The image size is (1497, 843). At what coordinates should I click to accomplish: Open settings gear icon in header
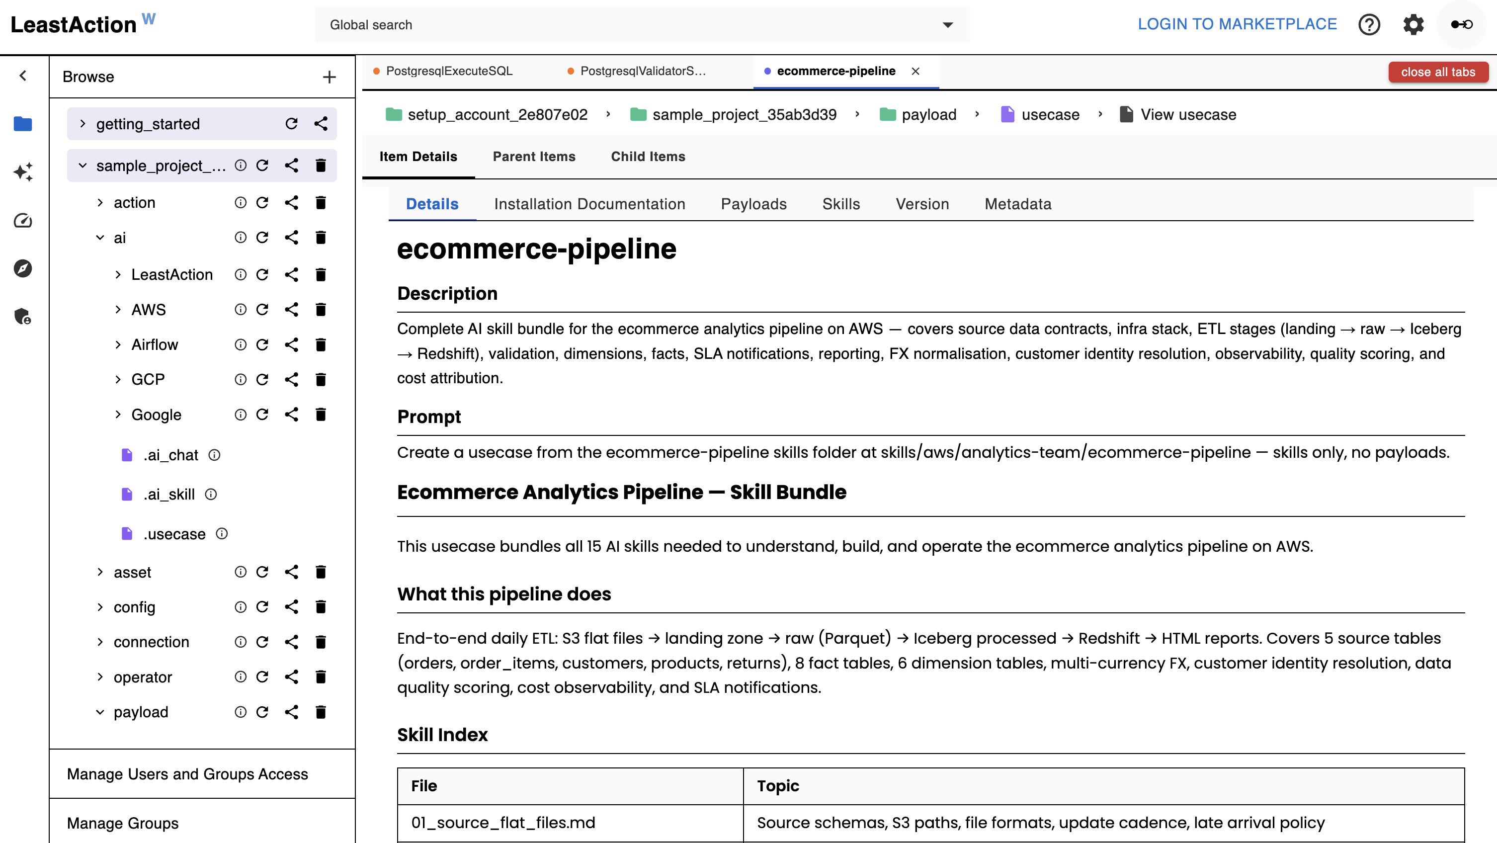[1414, 24]
